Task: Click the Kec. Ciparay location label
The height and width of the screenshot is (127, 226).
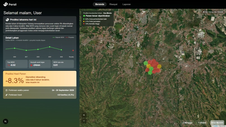Action: 214,12
